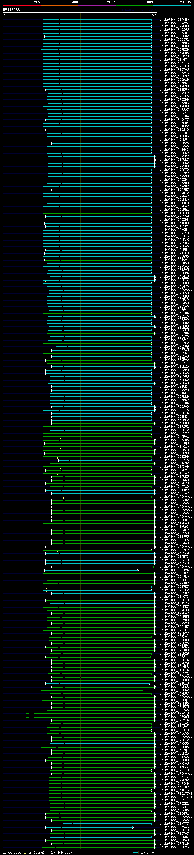The image size is (194, 855).
Task: Select label UniRef100_Q06967
Action: coord(174,353)
